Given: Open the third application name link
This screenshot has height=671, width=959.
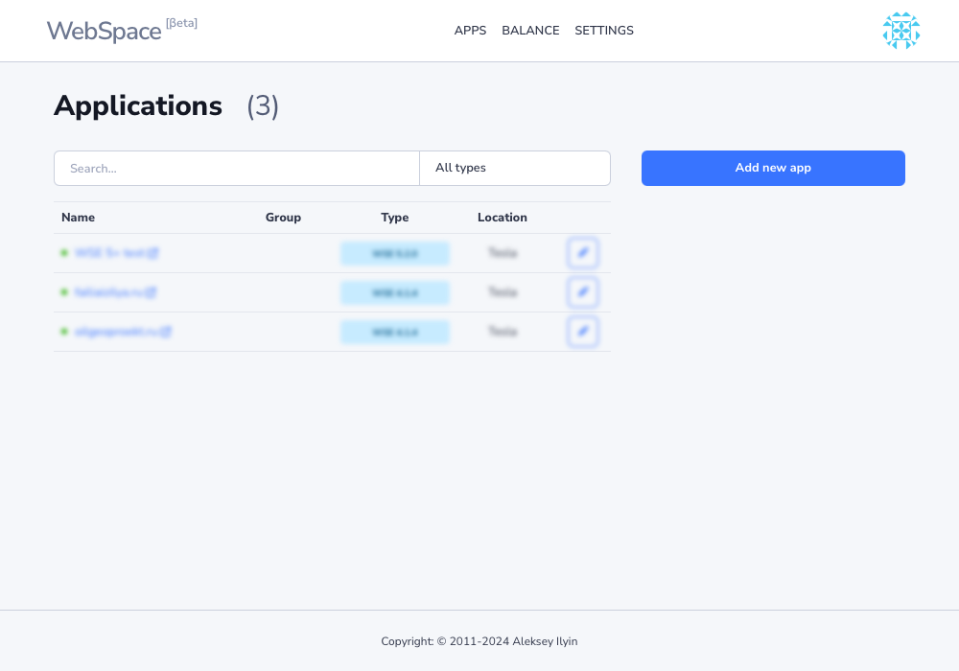Looking at the screenshot, I should pyautogui.click(x=116, y=332).
